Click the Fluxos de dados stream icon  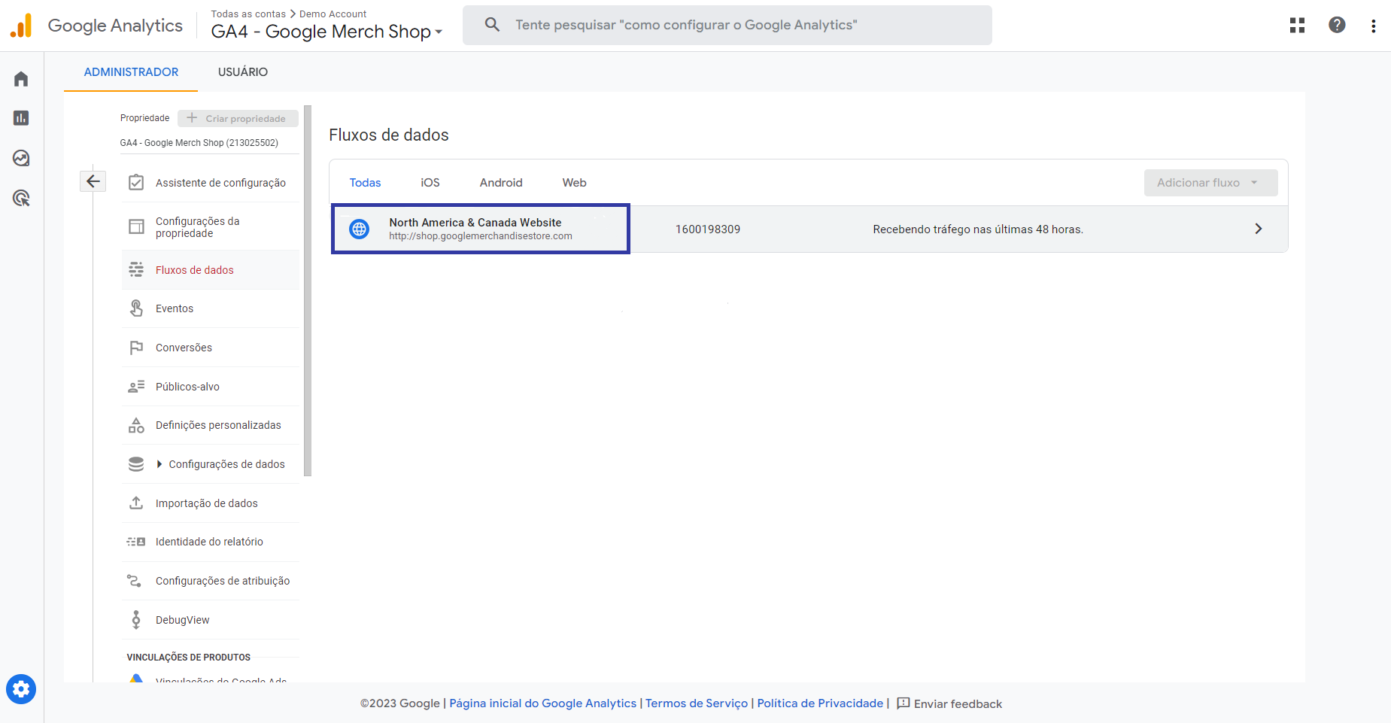(136, 269)
